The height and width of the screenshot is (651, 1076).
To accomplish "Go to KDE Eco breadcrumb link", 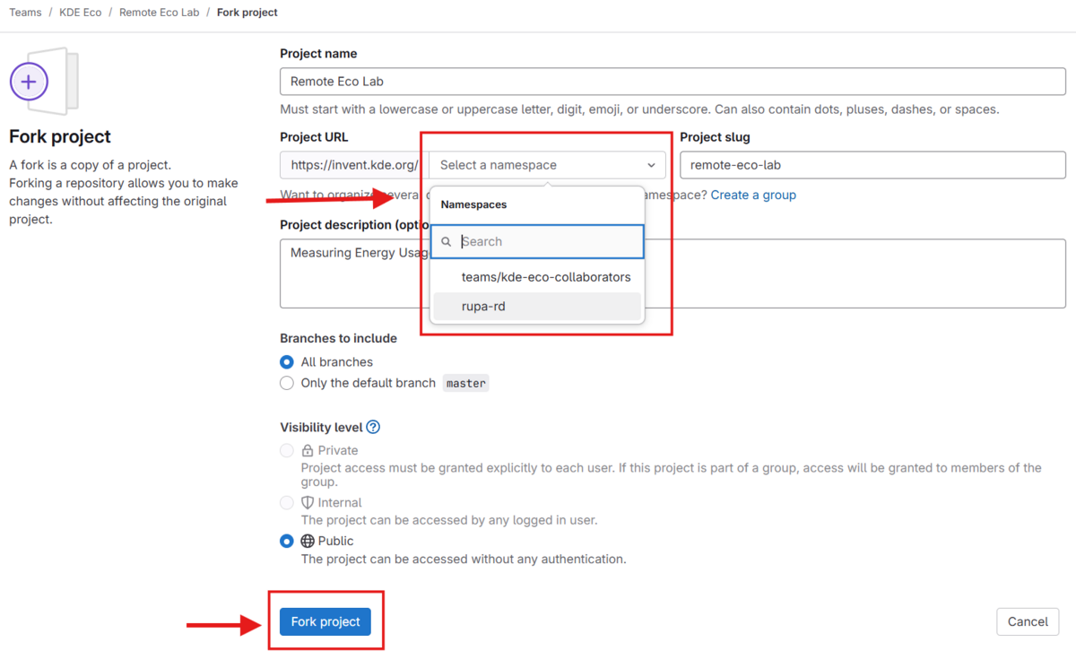I will click(80, 13).
